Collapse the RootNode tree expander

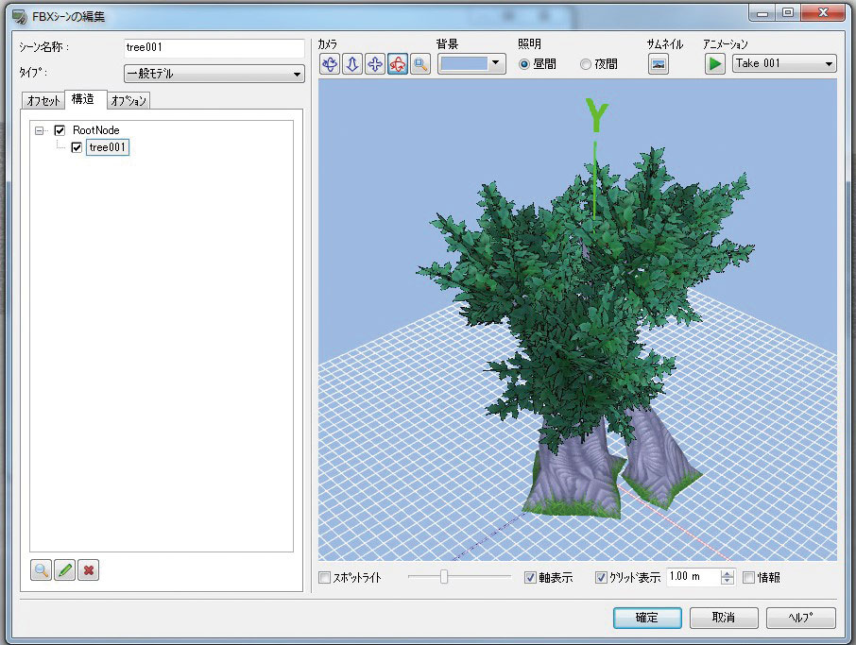pos(40,130)
